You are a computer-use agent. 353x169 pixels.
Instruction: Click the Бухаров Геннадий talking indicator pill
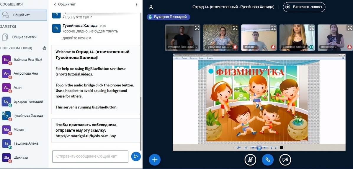click(x=168, y=17)
